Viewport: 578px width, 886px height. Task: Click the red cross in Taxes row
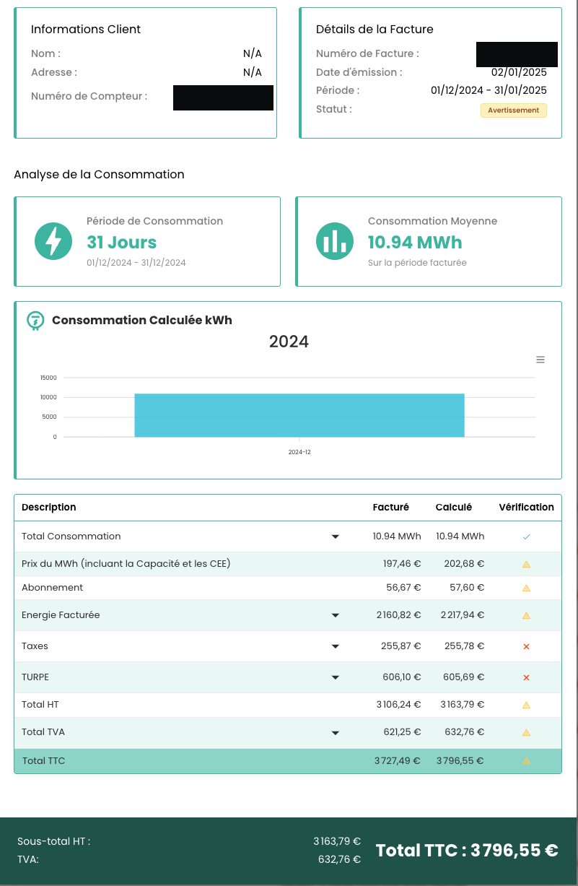tap(526, 646)
